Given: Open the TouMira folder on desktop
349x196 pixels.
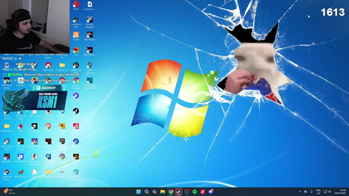Looking at the screenshot, I should [x=62, y=67].
